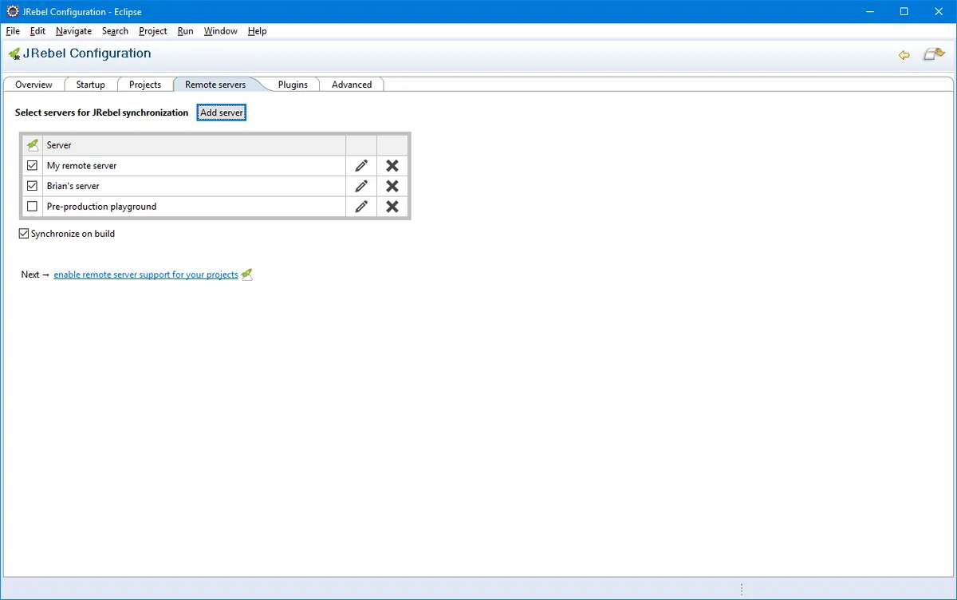957x600 pixels.
Task: Click Select servers for JRebel synchronization label
Action: click(x=101, y=112)
